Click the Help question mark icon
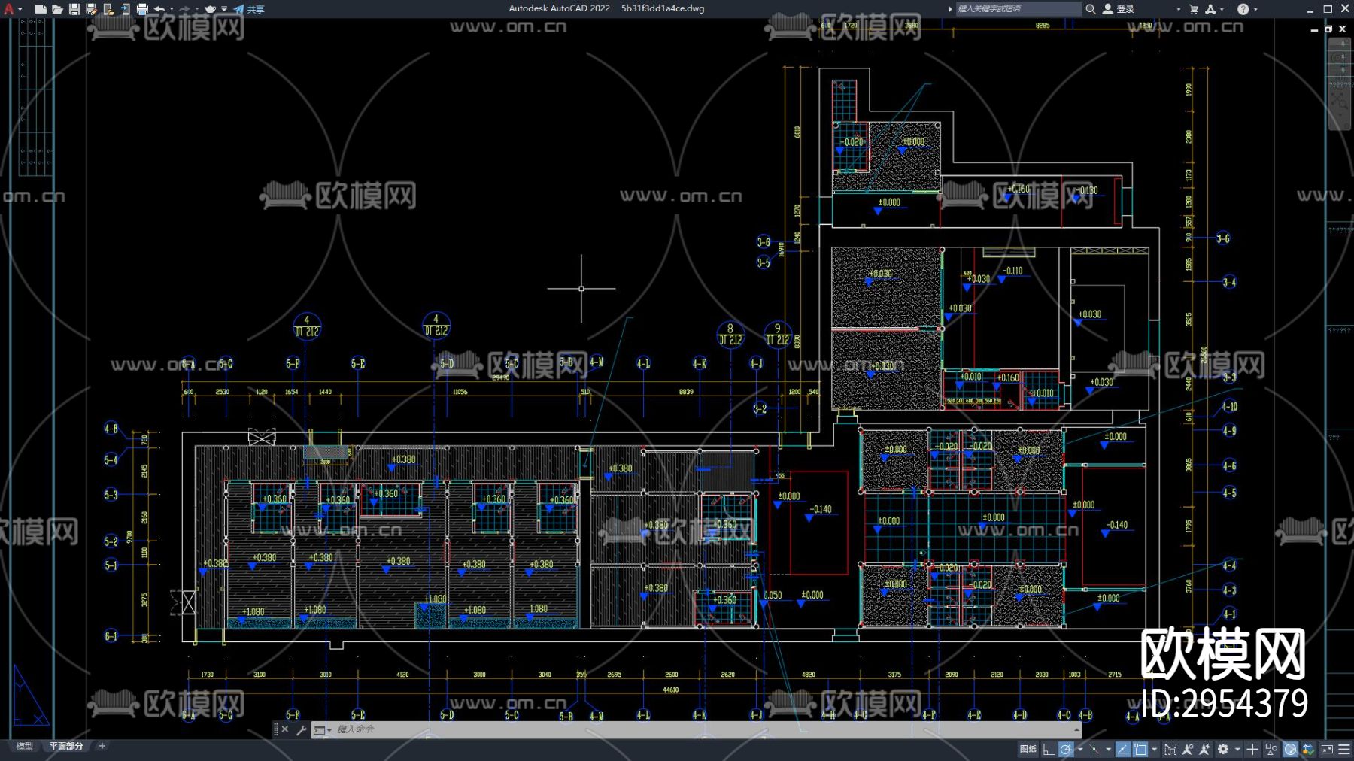Image resolution: width=1354 pixels, height=761 pixels. coord(1243,9)
